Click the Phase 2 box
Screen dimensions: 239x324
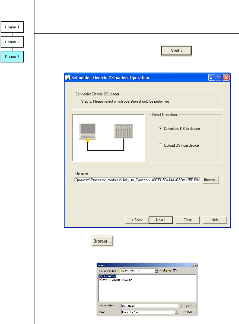[12, 42]
